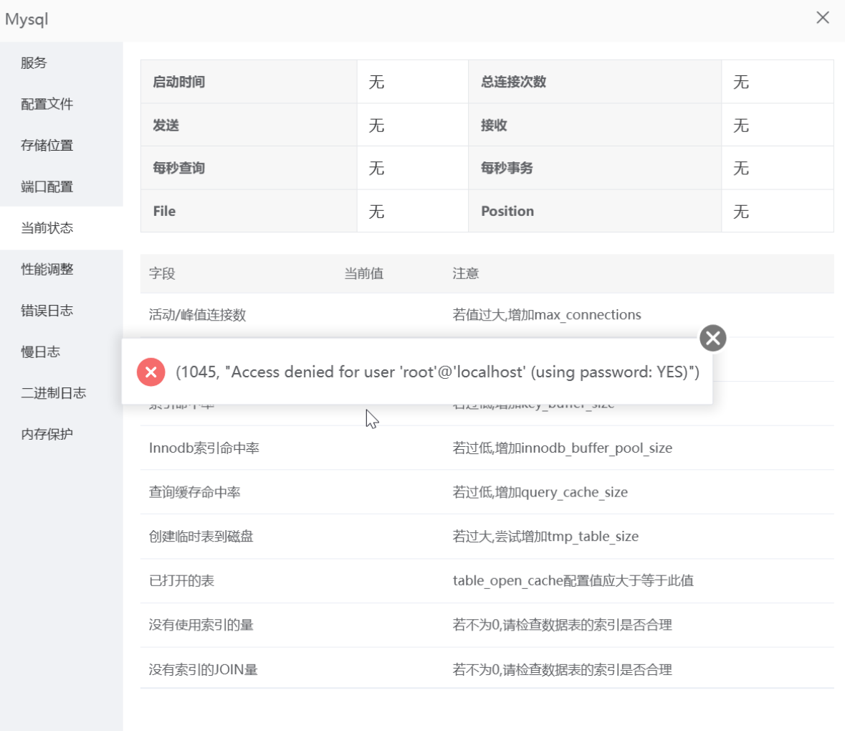Click the query_cache_size note
Screen dimensions: 845x731
coord(540,492)
